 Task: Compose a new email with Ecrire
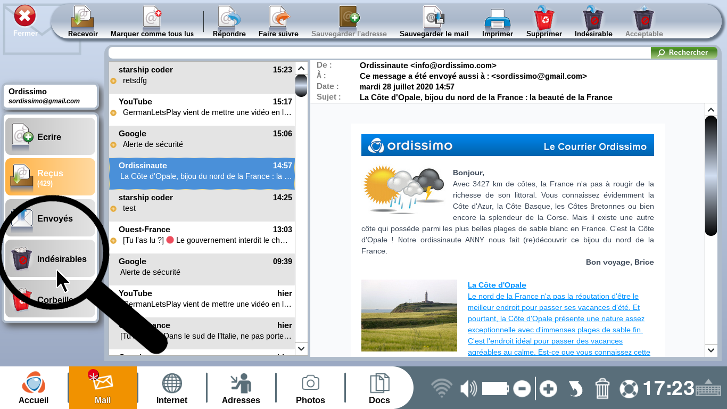[50, 136]
